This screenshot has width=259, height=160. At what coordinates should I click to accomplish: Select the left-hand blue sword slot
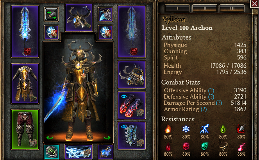tap(25, 32)
